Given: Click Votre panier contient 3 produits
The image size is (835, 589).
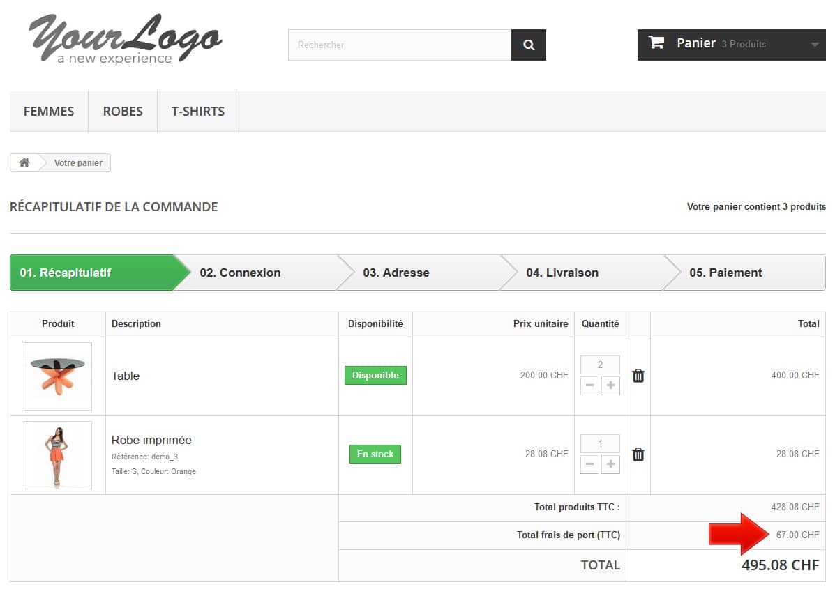Looking at the screenshot, I should coord(756,206).
